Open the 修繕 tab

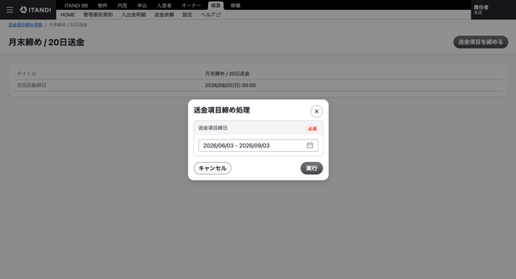(236, 5)
